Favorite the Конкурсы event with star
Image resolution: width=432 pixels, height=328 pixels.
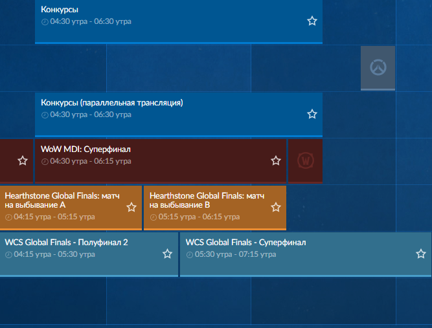click(x=312, y=21)
